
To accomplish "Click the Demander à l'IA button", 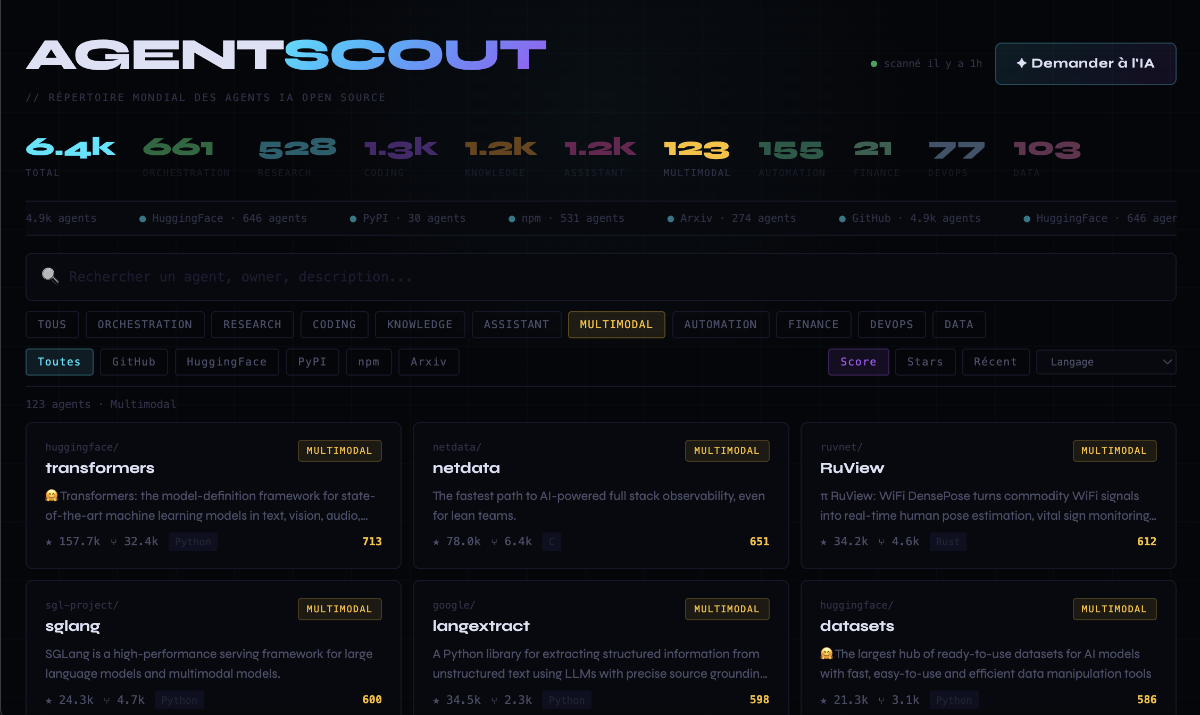I will [1086, 63].
